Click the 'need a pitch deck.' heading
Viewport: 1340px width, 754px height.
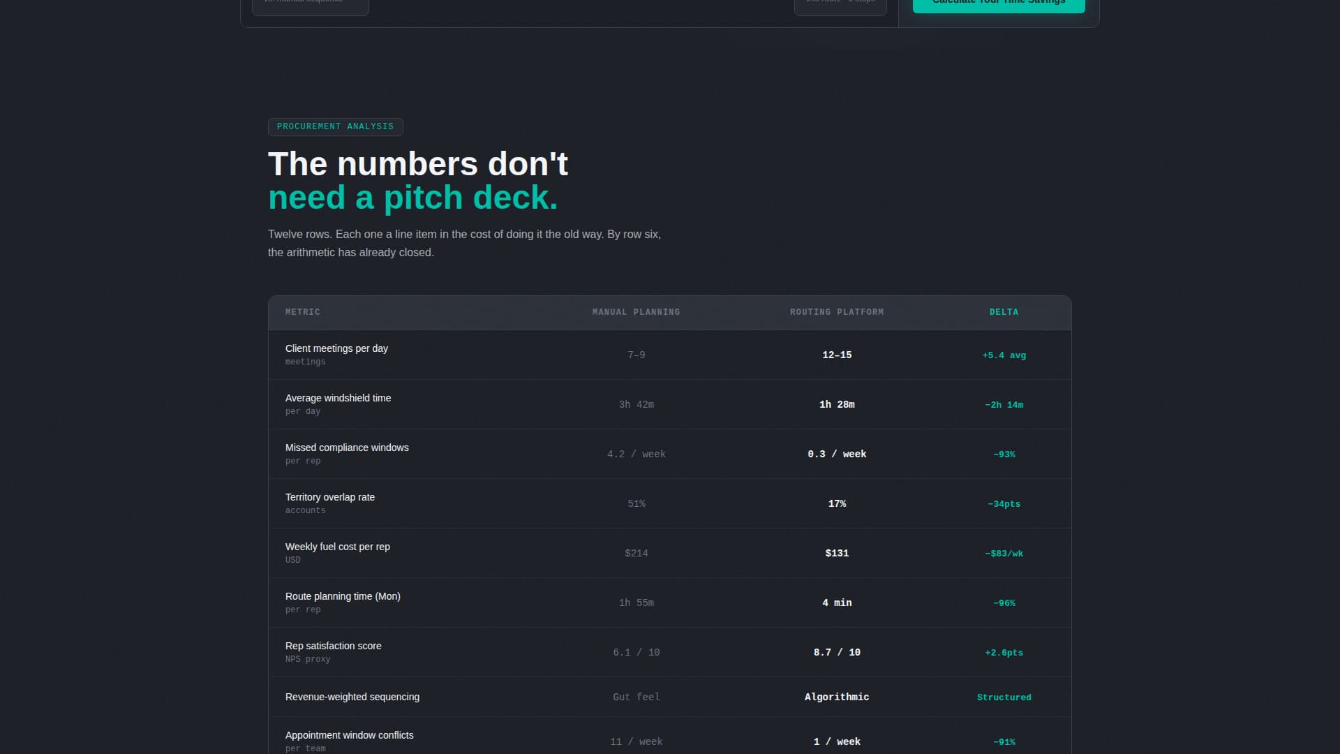coord(412,197)
